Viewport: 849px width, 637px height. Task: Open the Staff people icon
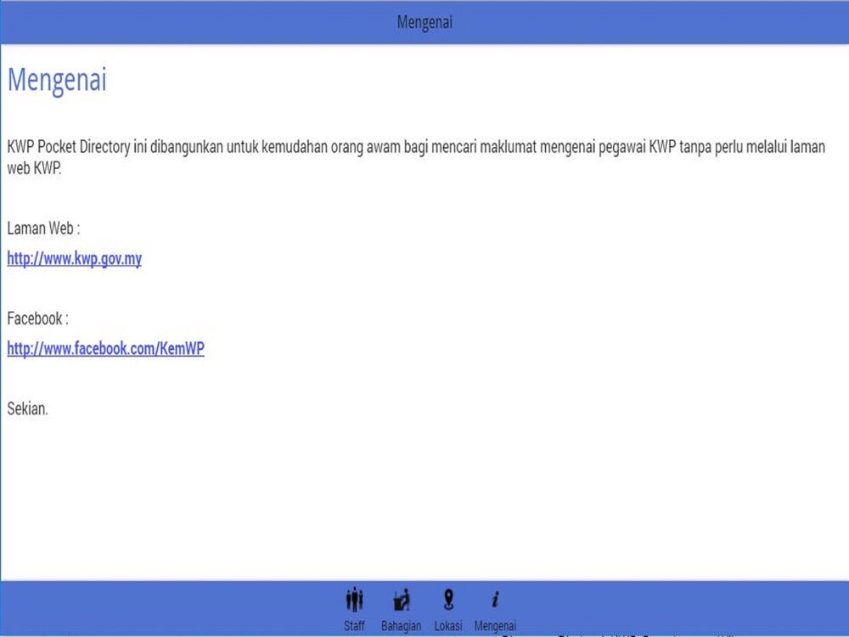[354, 600]
